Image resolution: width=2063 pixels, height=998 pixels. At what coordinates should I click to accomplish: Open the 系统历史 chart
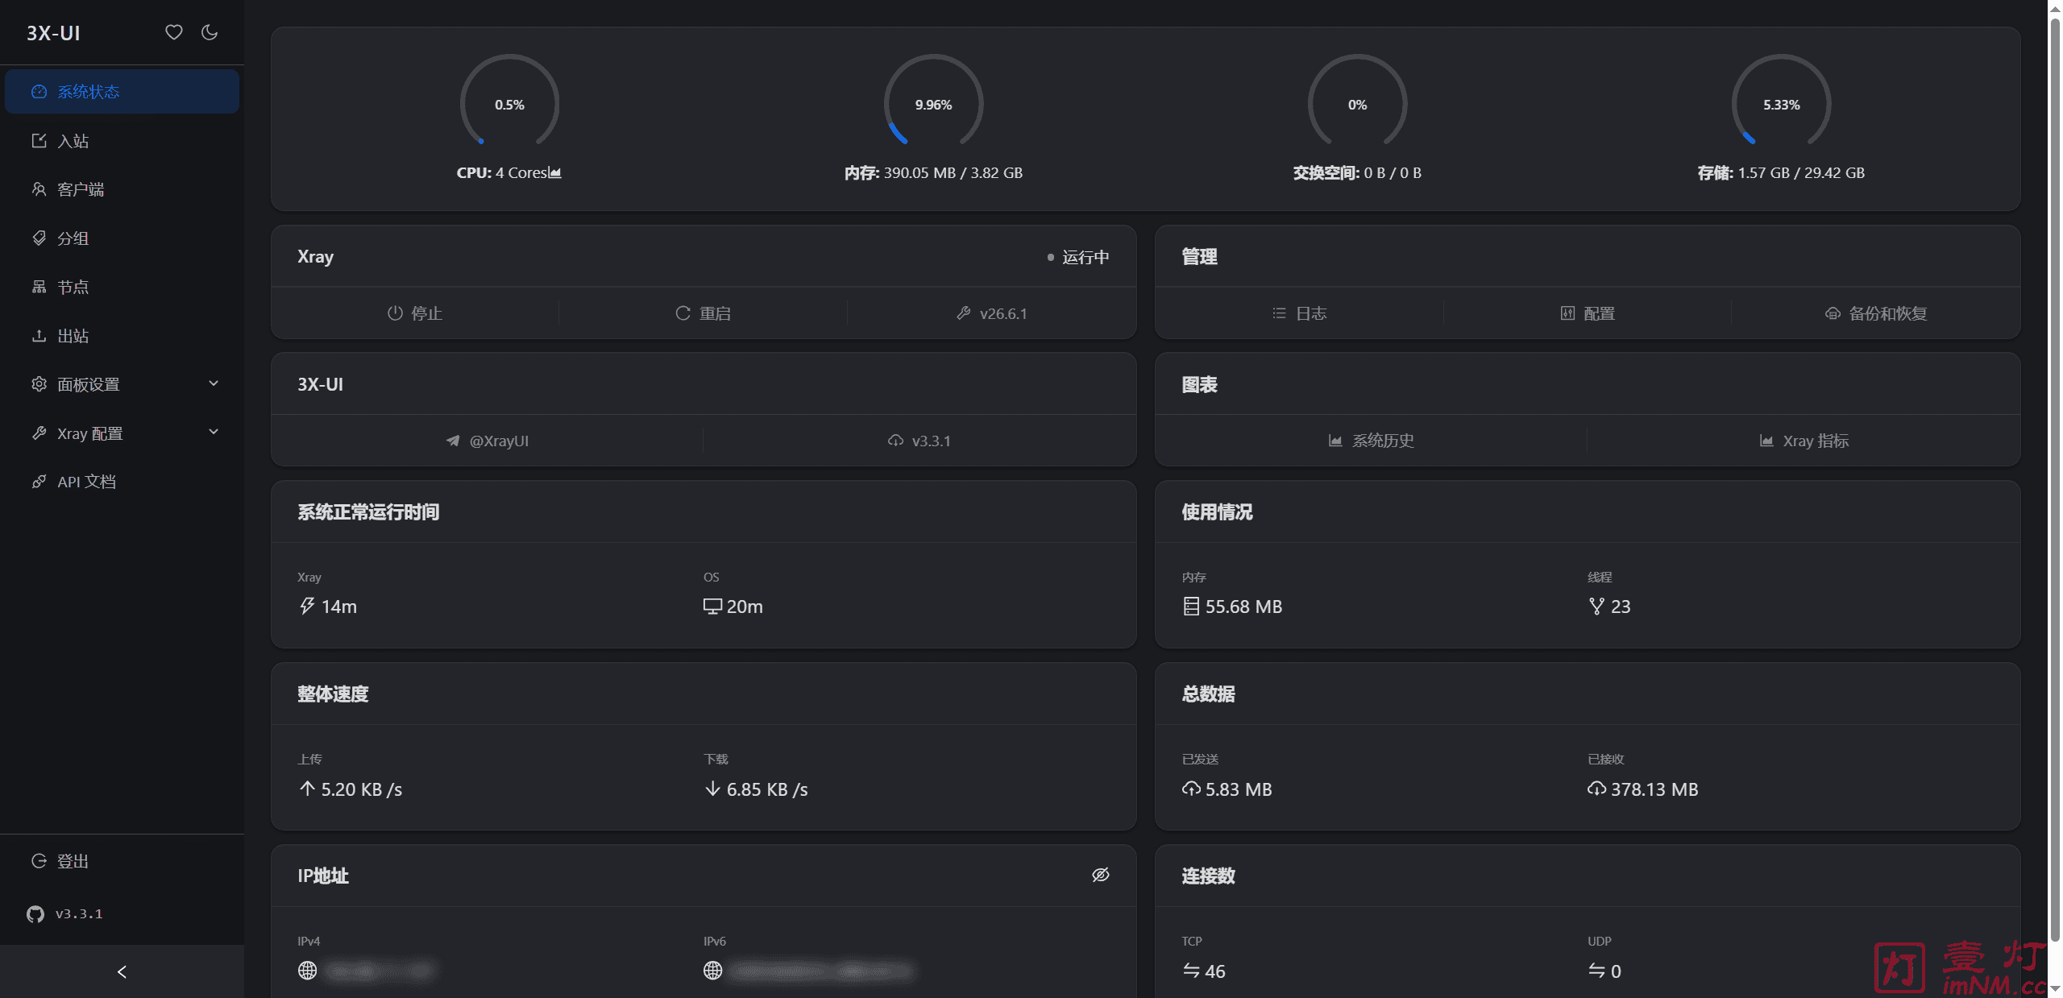(1372, 441)
